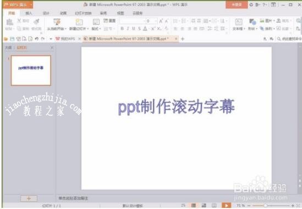The height and width of the screenshot is (209, 302).
Task: Click the add slide plus button below thumbnails
Action: click(x=29, y=199)
